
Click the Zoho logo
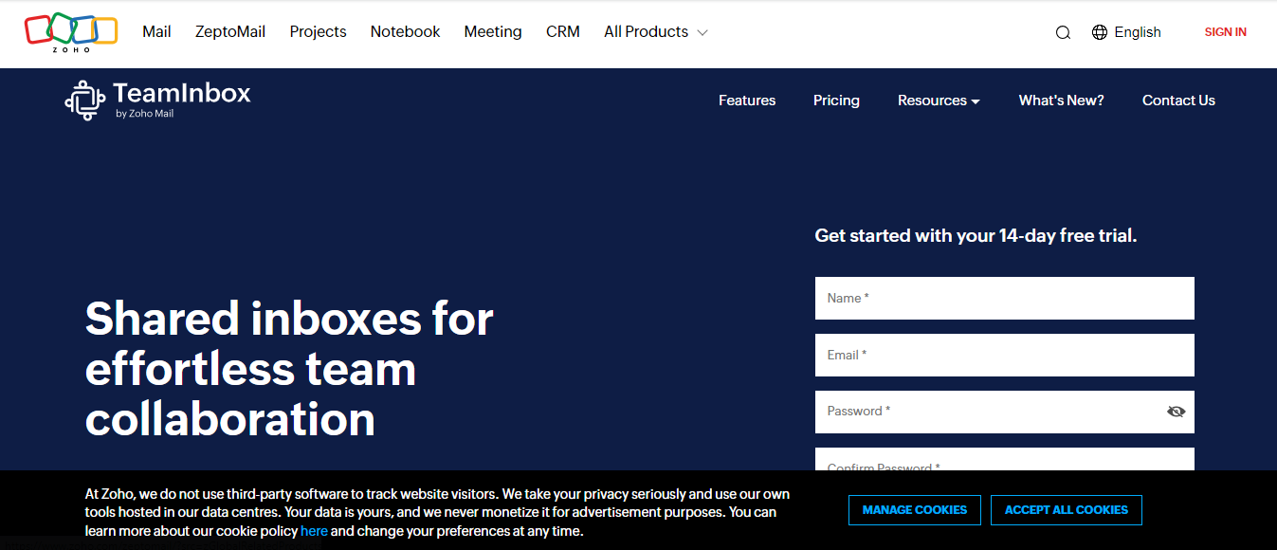(x=71, y=32)
